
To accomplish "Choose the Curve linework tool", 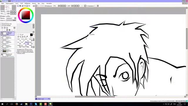I will coord(23,40).
